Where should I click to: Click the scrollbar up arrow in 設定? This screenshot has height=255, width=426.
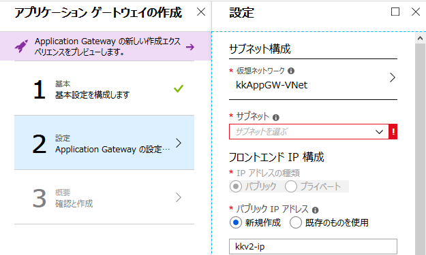421,38
